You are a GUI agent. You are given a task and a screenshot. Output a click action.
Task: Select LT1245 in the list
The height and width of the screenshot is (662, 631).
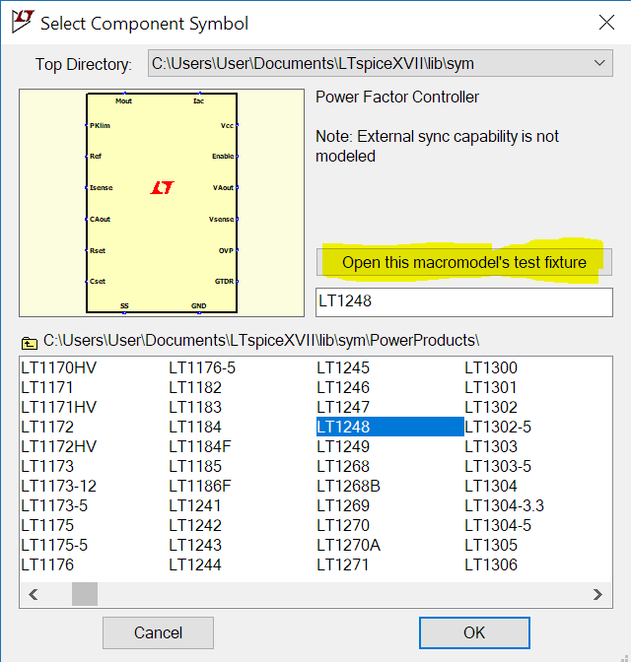pos(343,367)
